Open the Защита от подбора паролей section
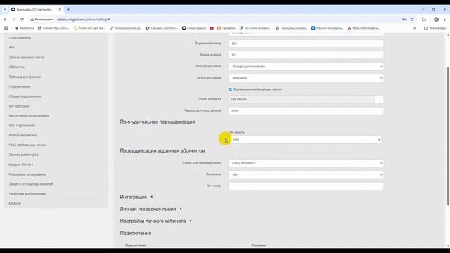Image resolution: width=450 pixels, height=253 pixels. click(31, 184)
